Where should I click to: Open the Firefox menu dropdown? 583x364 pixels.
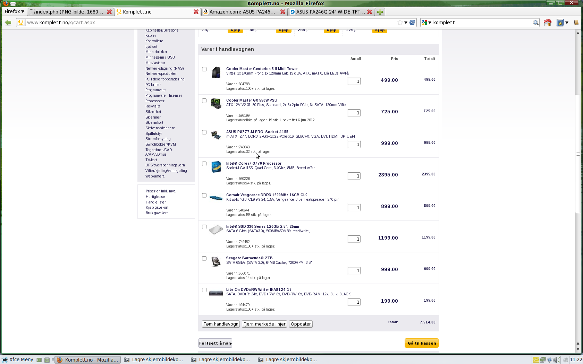pyautogui.click(x=14, y=11)
